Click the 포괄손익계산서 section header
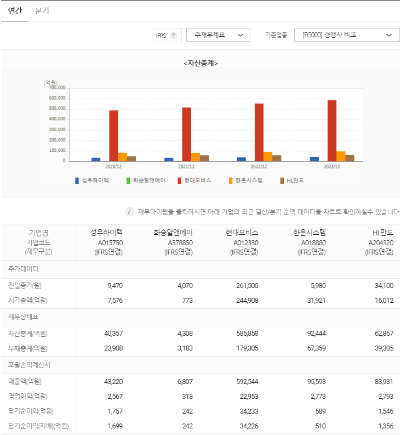 (x=29, y=365)
